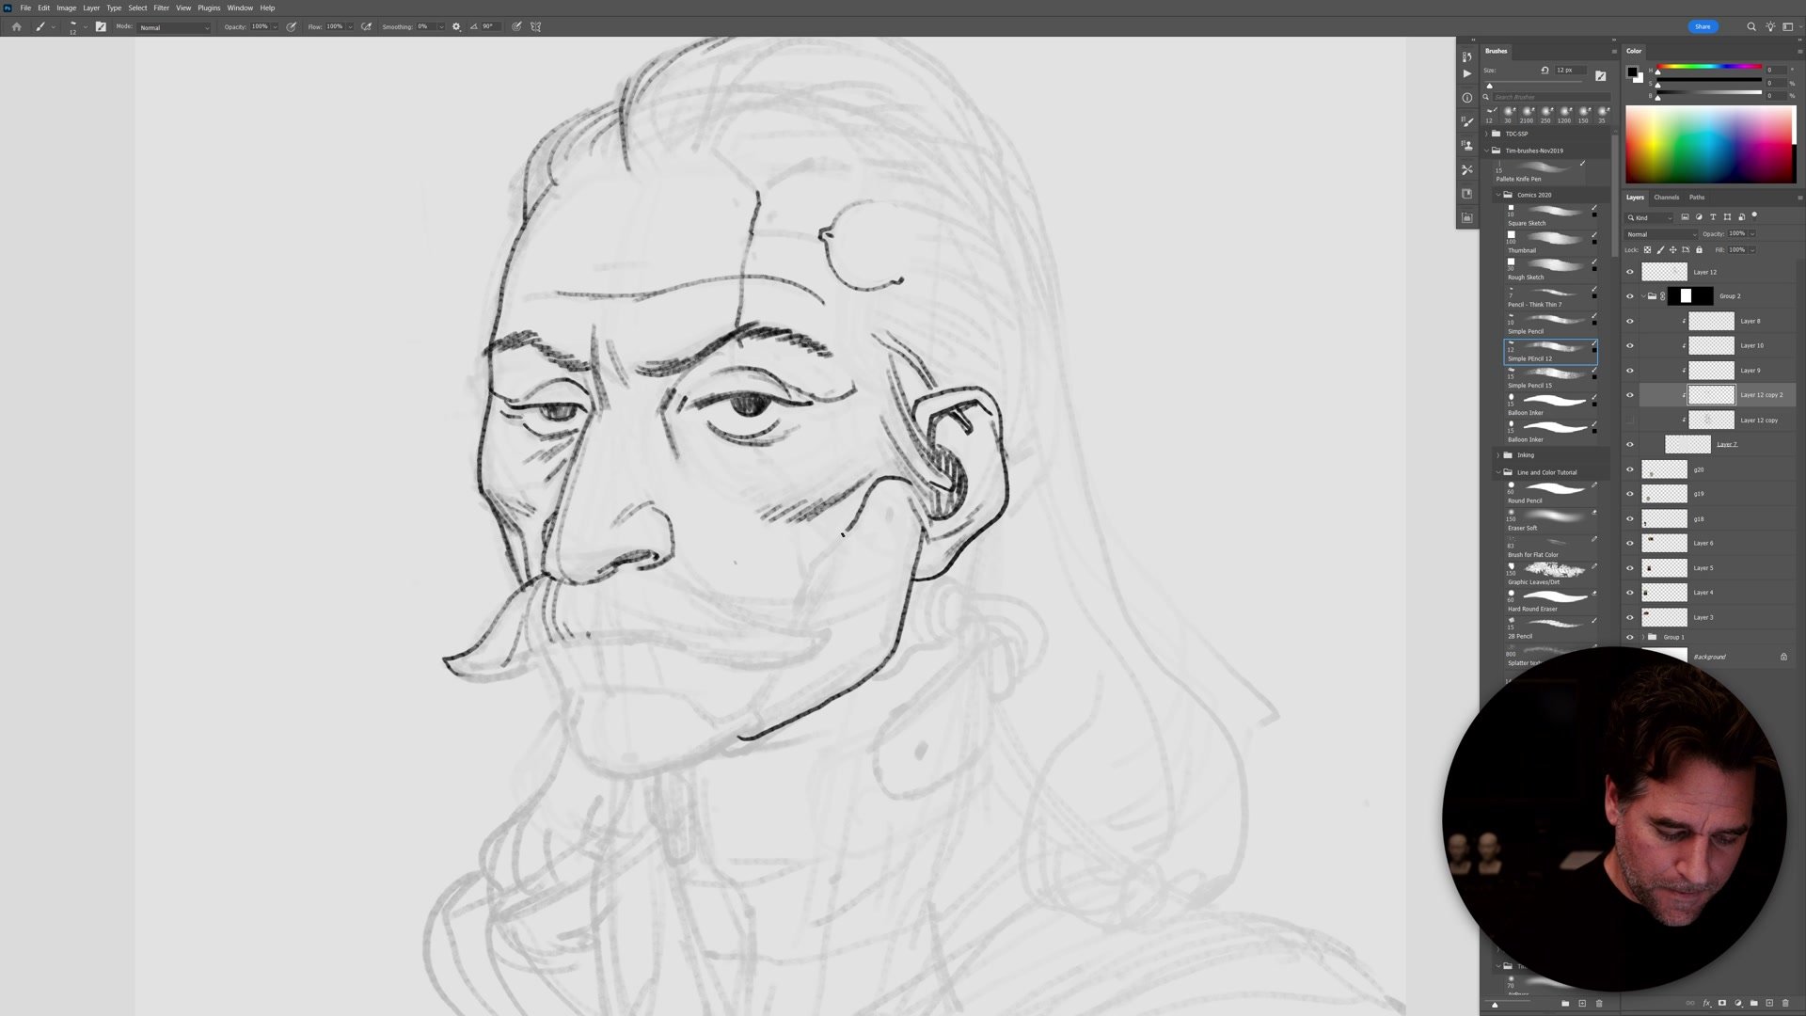The image size is (1806, 1016).
Task: Open the Opacity dropdown in options bar
Action: (x=275, y=26)
